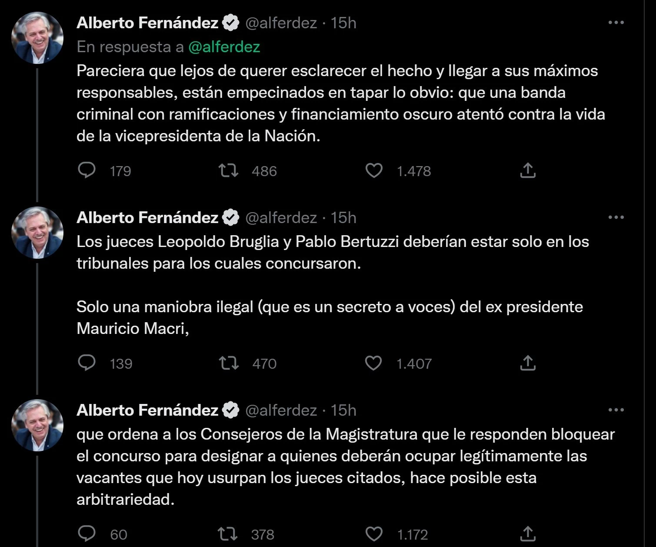Image resolution: width=656 pixels, height=547 pixels.
Task: Open more options menu on first tweet
Action: pyautogui.click(x=616, y=23)
